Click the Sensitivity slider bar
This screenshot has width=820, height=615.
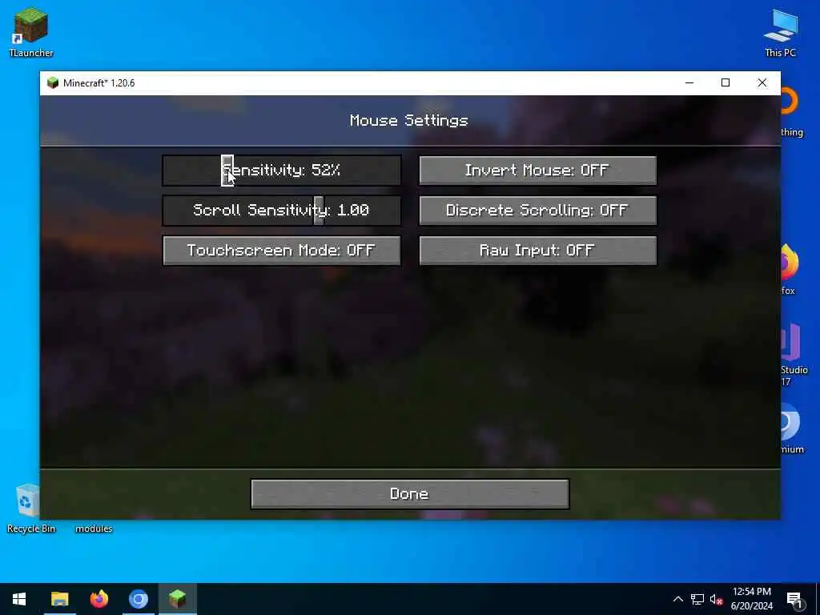coord(281,170)
